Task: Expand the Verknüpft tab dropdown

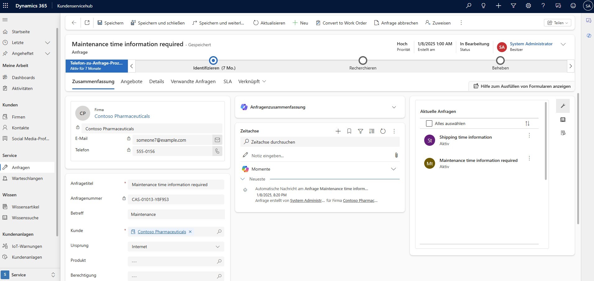Action: coord(252,82)
